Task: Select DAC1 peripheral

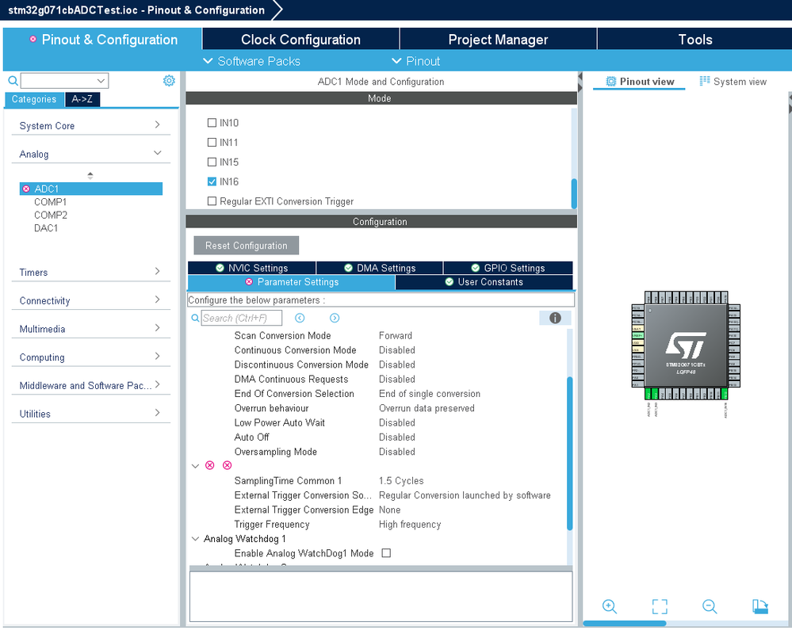Action: (46, 228)
